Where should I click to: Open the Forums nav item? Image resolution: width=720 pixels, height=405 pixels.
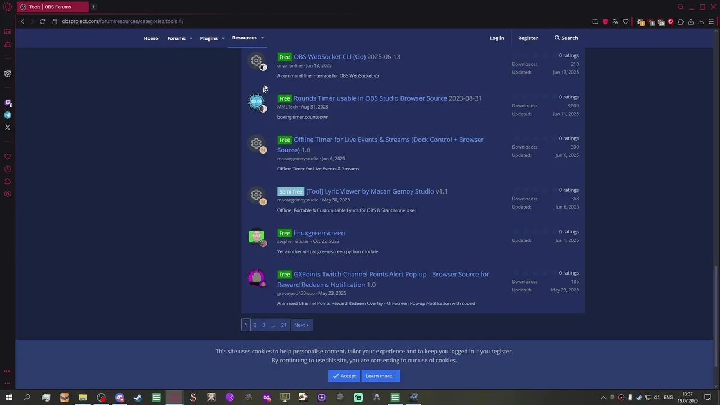tap(176, 38)
